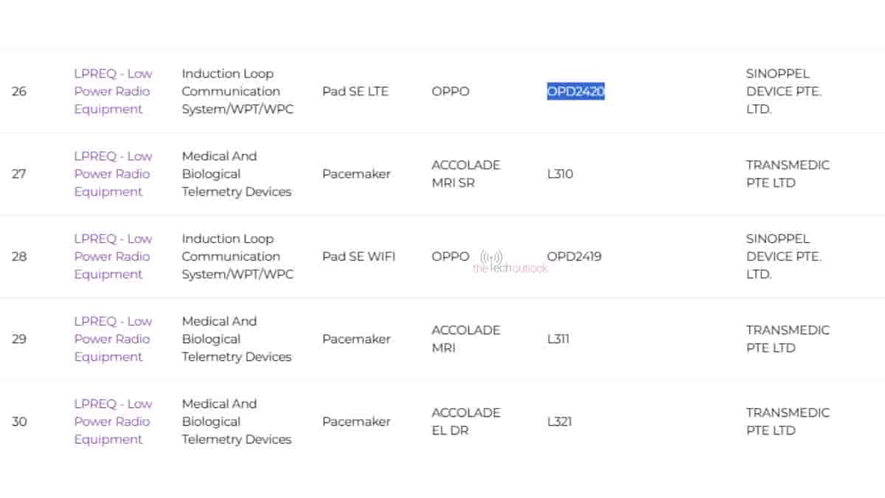The image size is (885, 498).
Task: Click the OPPO brand in row 26
Action: (x=450, y=91)
